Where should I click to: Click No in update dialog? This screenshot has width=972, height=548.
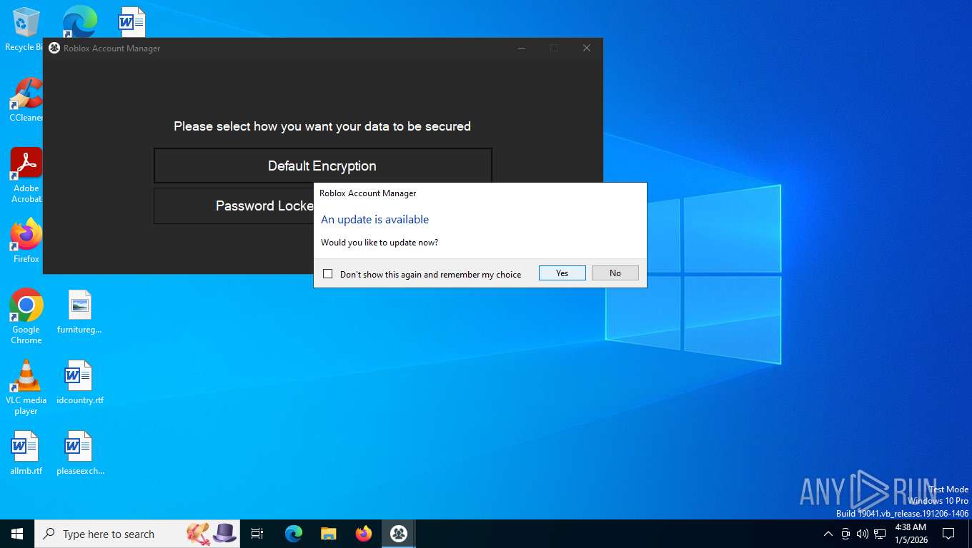[x=615, y=273]
